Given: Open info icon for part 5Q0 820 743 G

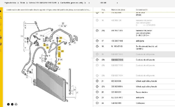Looking at the screenshot, I should click(x=97, y=60).
